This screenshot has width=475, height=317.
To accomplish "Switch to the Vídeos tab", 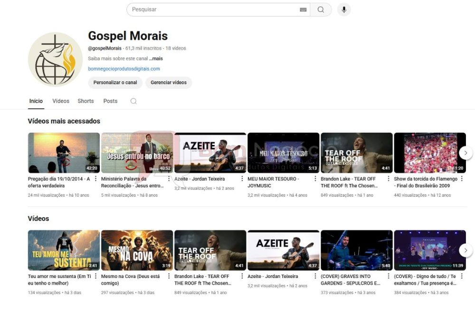I will (61, 101).
